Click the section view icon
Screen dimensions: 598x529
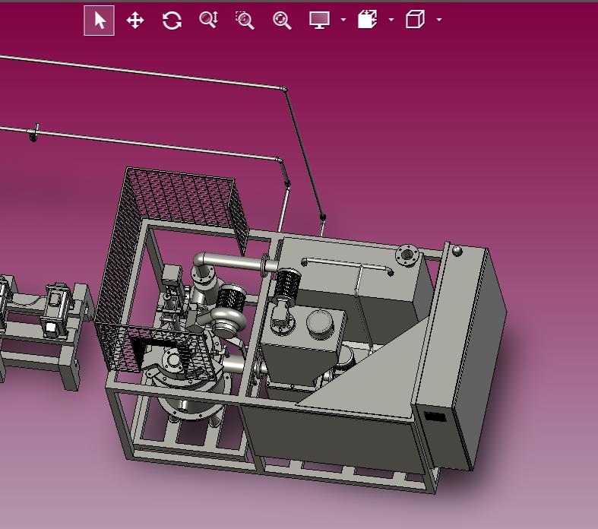click(367, 20)
